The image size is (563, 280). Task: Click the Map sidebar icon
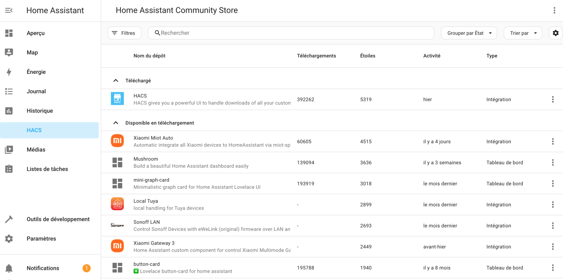tap(9, 53)
